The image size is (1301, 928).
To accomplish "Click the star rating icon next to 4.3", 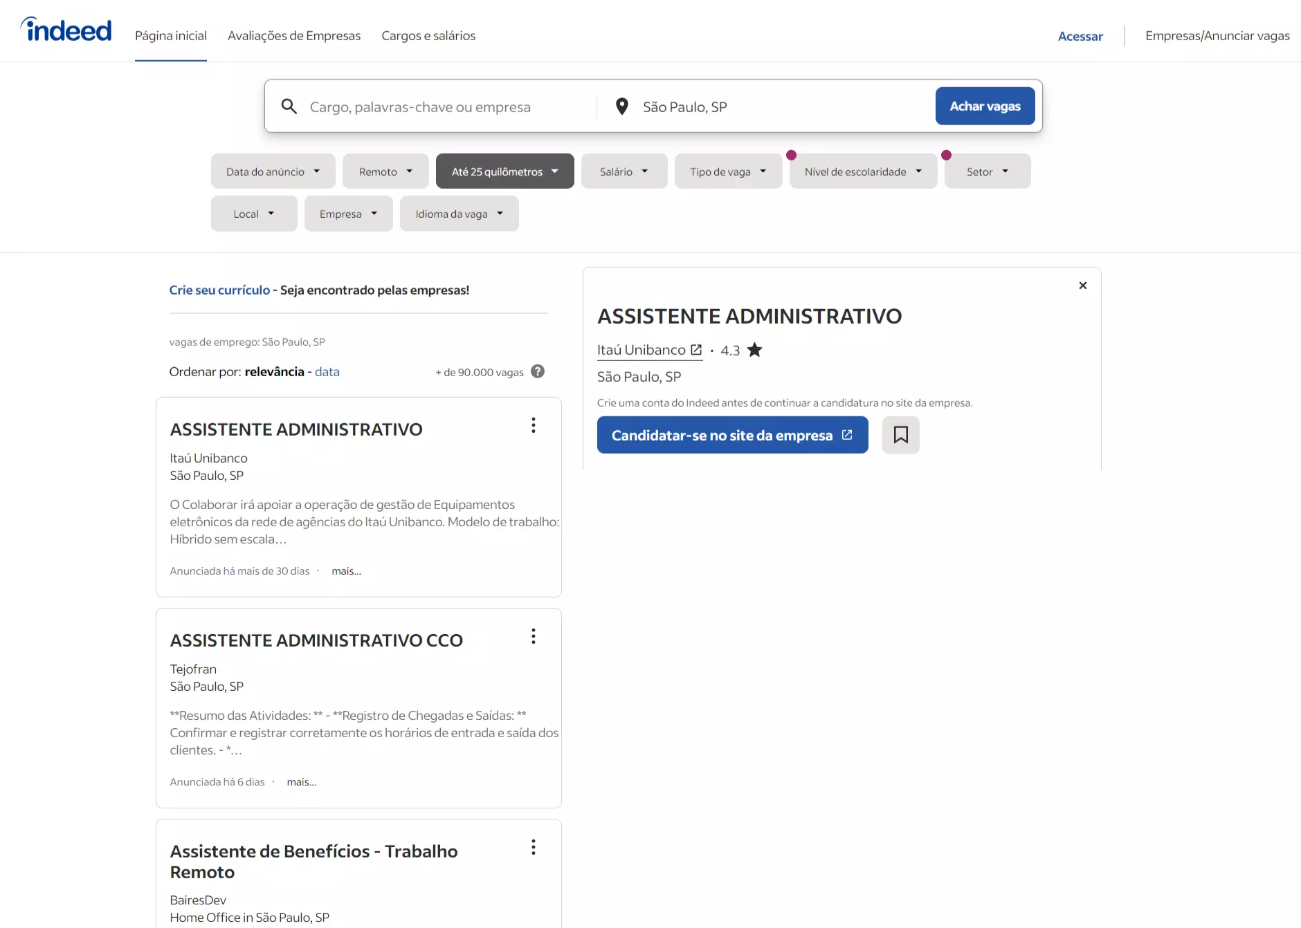I will point(755,350).
